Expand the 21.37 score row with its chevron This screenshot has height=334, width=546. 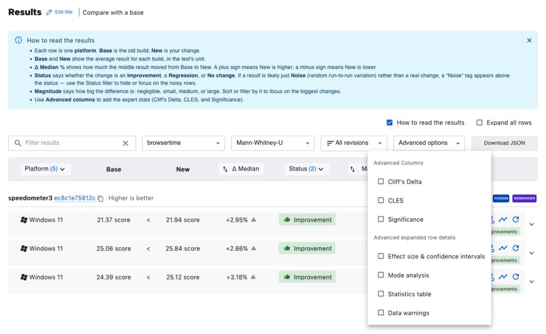tap(532, 224)
